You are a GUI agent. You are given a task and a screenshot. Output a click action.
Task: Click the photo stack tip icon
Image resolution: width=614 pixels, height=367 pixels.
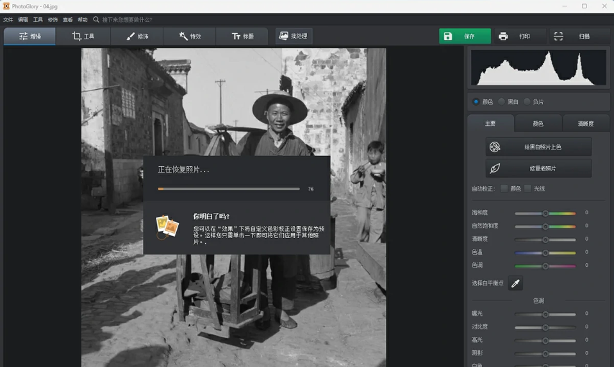click(x=167, y=226)
